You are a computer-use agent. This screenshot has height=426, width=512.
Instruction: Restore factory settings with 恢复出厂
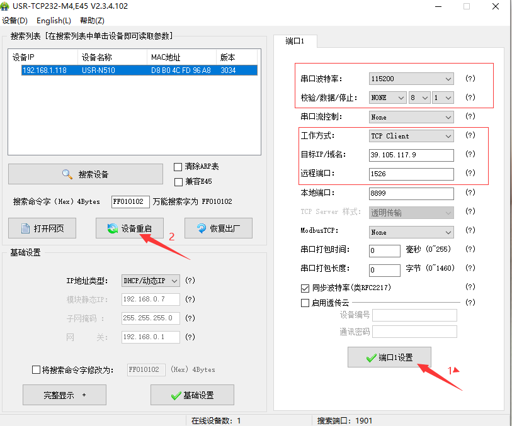pos(218,228)
